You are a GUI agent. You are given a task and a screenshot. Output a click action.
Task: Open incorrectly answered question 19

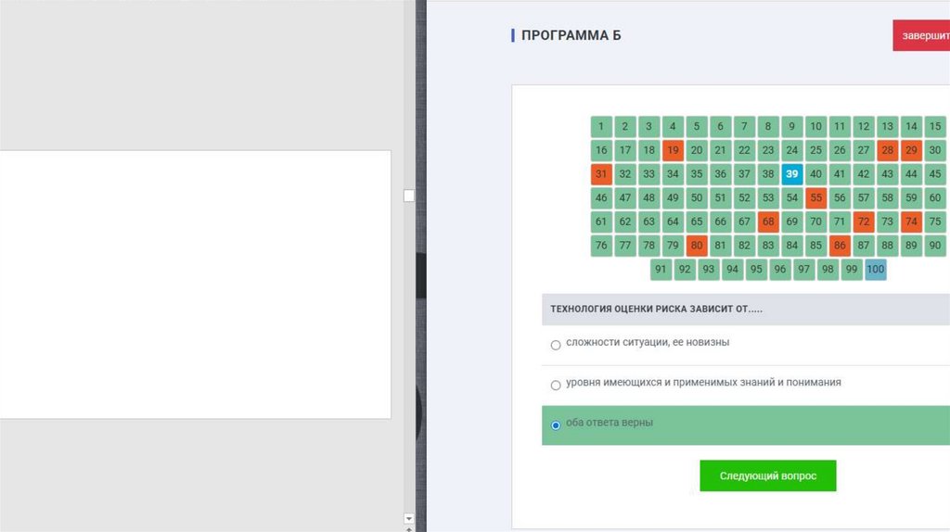point(673,150)
